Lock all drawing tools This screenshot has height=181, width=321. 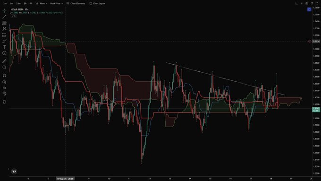click(x=4, y=87)
